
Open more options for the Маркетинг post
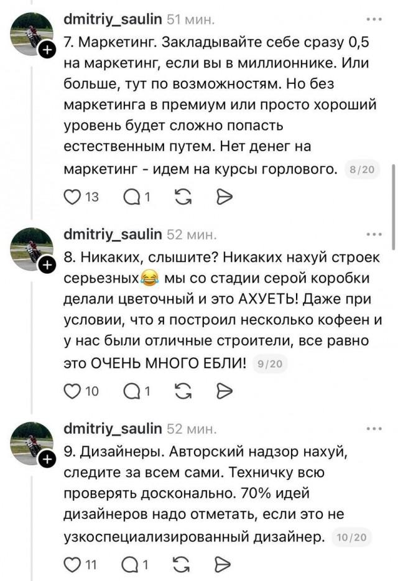[x=375, y=19]
